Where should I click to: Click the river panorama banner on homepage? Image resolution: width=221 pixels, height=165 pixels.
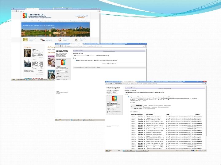[55, 29]
